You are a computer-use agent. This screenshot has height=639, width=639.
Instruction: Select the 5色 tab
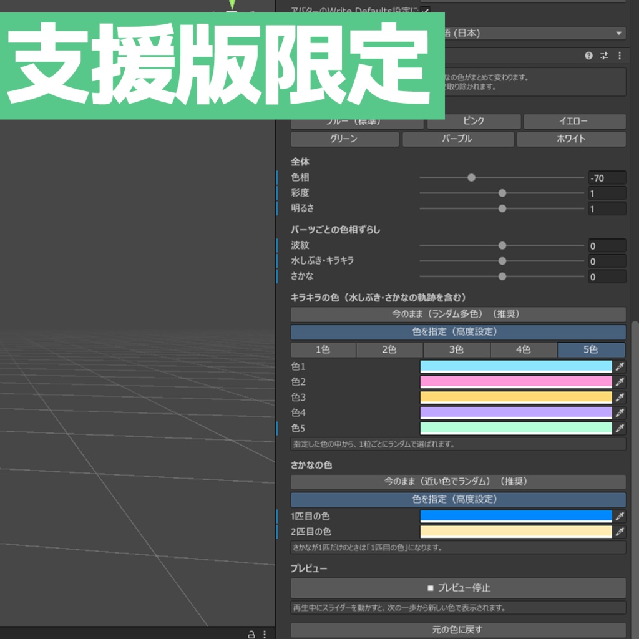pos(592,349)
